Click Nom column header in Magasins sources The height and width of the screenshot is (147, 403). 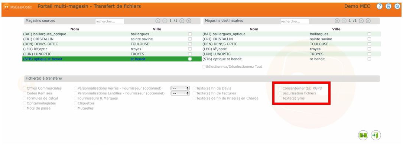[75, 29]
